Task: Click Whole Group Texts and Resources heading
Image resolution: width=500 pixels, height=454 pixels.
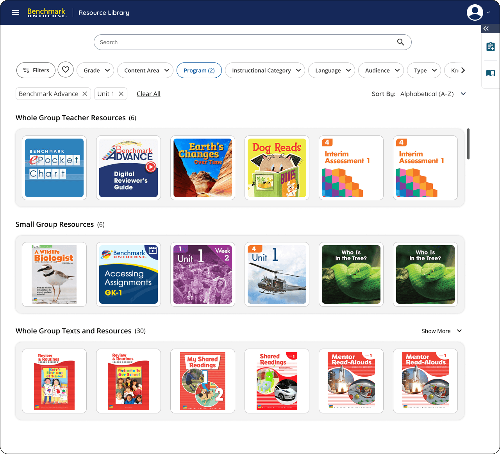Action: coord(73,331)
